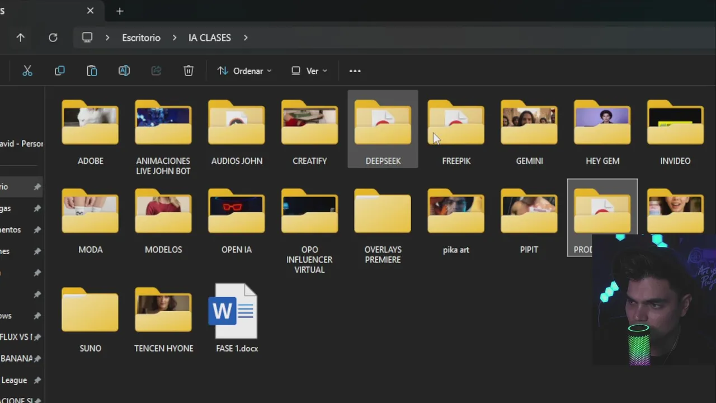This screenshot has height=403, width=716.
Task: Click the BANANA item in sidebar
Action: click(16, 358)
